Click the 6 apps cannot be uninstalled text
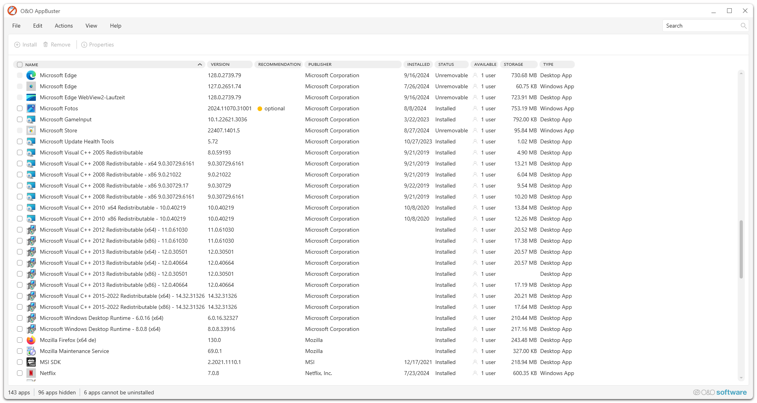This screenshot has height=403, width=757. 119,392
